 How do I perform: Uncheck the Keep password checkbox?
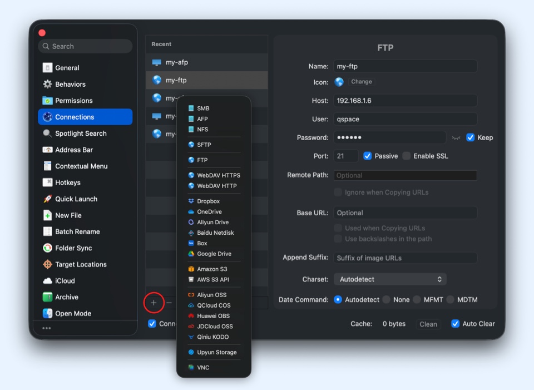tap(471, 137)
